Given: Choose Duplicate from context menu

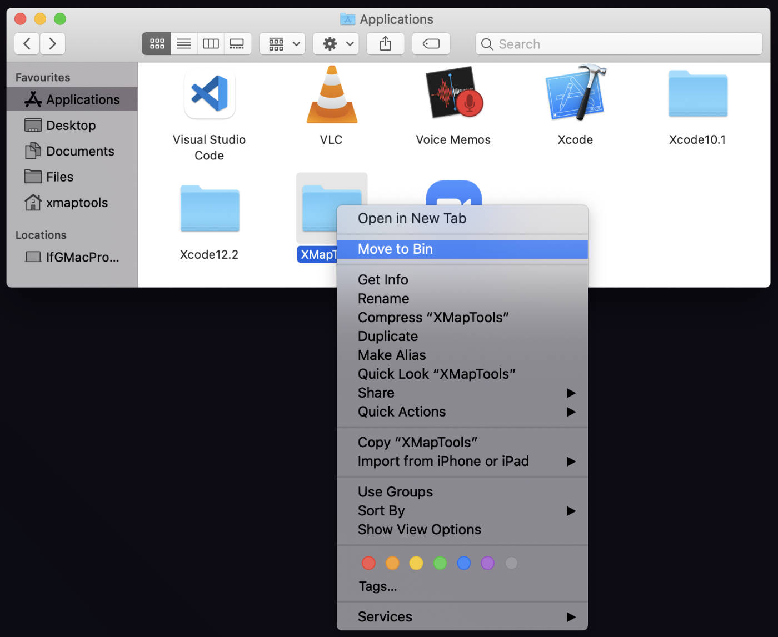Looking at the screenshot, I should click(x=462, y=336).
